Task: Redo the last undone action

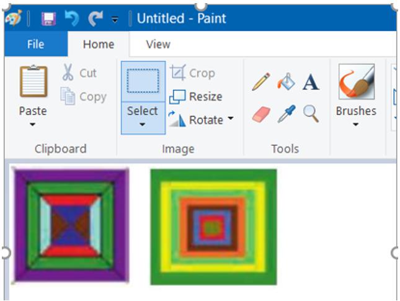Action: [x=95, y=19]
